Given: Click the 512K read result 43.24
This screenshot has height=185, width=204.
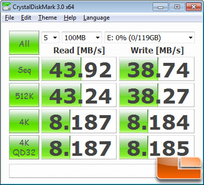Looking at the screenshot, I should coord(79,95).
